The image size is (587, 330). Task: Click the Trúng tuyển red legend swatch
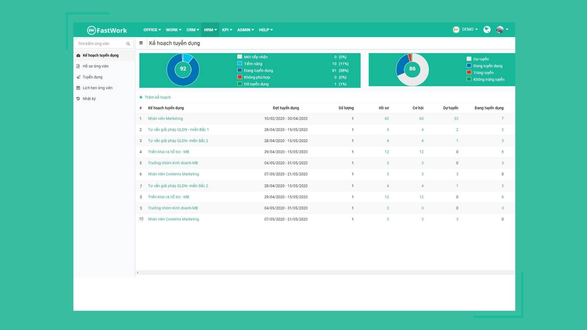coord(469,73)
